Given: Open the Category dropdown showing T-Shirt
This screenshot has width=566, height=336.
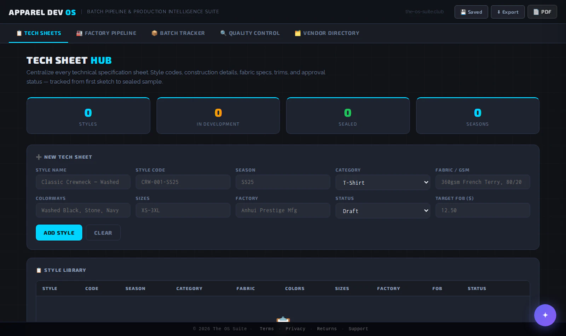Looking at the screenshot, I should [383, 183].
